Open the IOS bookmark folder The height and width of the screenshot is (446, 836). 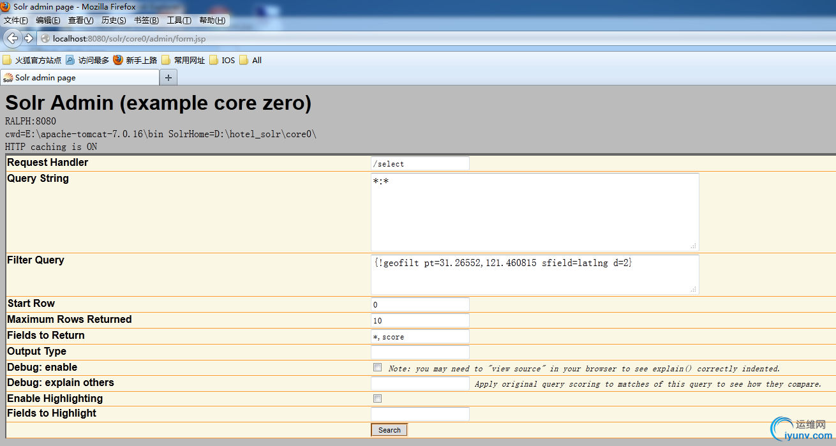click(x=222, y=60)
